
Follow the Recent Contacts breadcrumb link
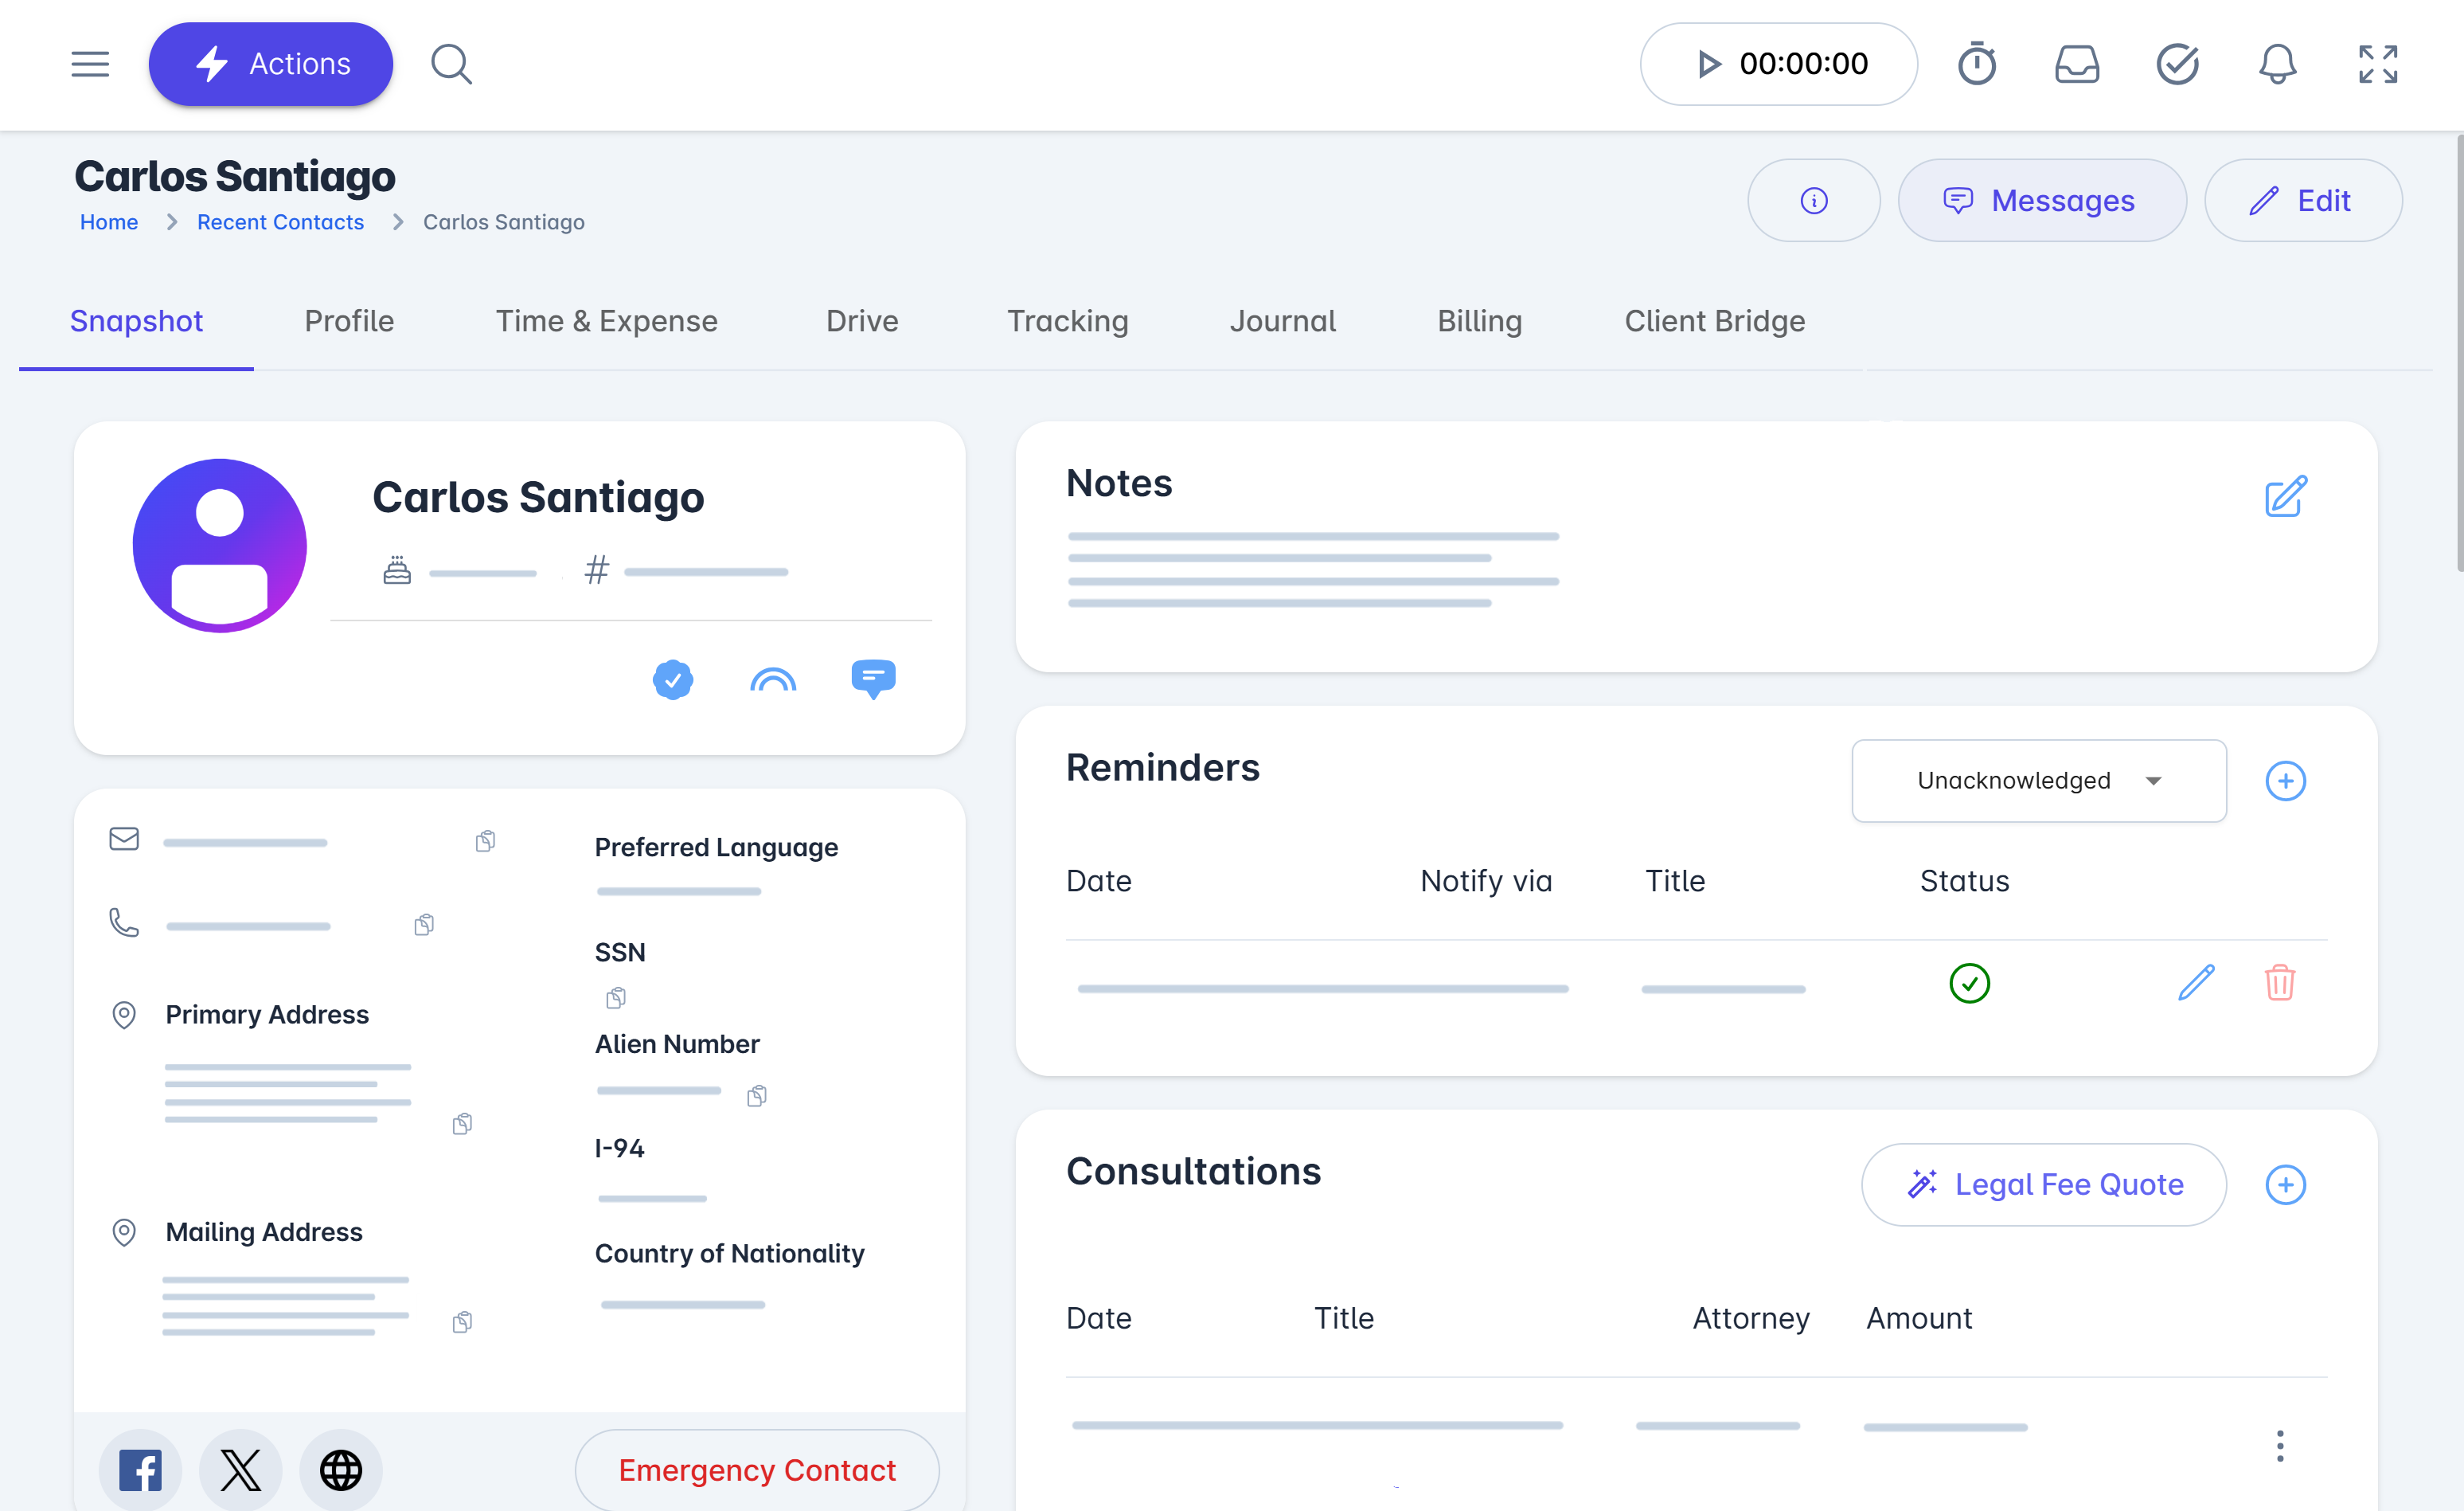pos(280,222)
